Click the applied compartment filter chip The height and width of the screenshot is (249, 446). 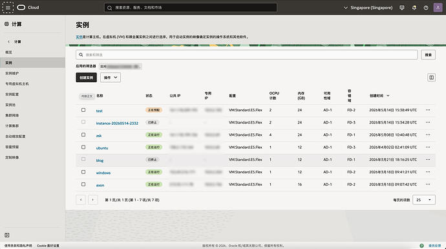[120, 67]
